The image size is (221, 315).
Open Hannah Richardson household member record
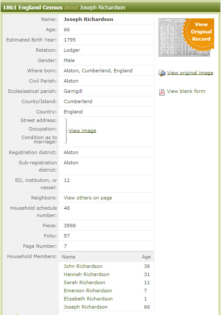click(x=87, y=274)
